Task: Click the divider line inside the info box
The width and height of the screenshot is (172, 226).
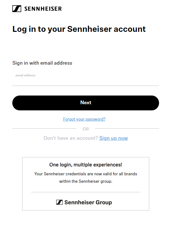Action: (x=86, y=192)
